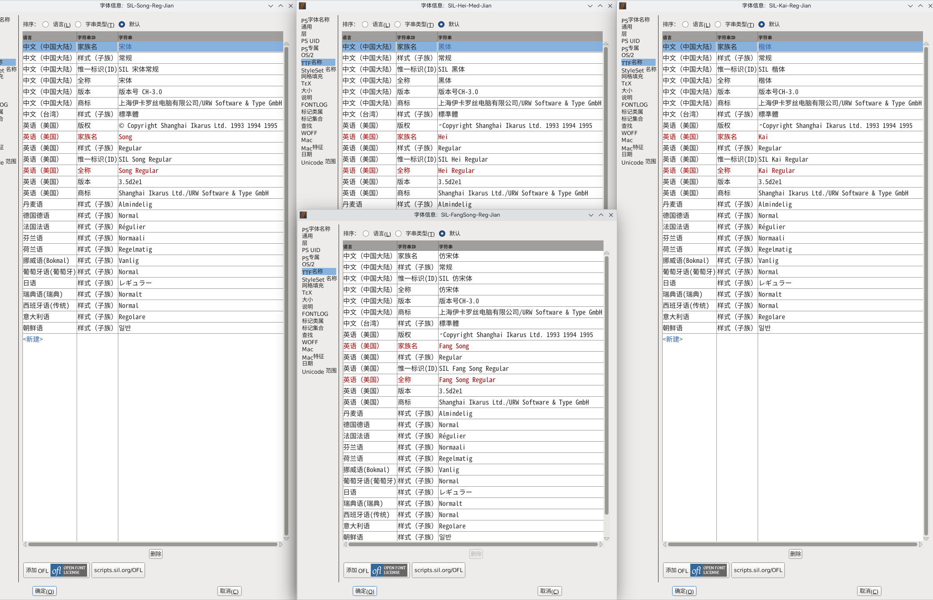Select '仿宋体' family name cell in SIL-FangSong-Reg-Jian

[521, 256]
